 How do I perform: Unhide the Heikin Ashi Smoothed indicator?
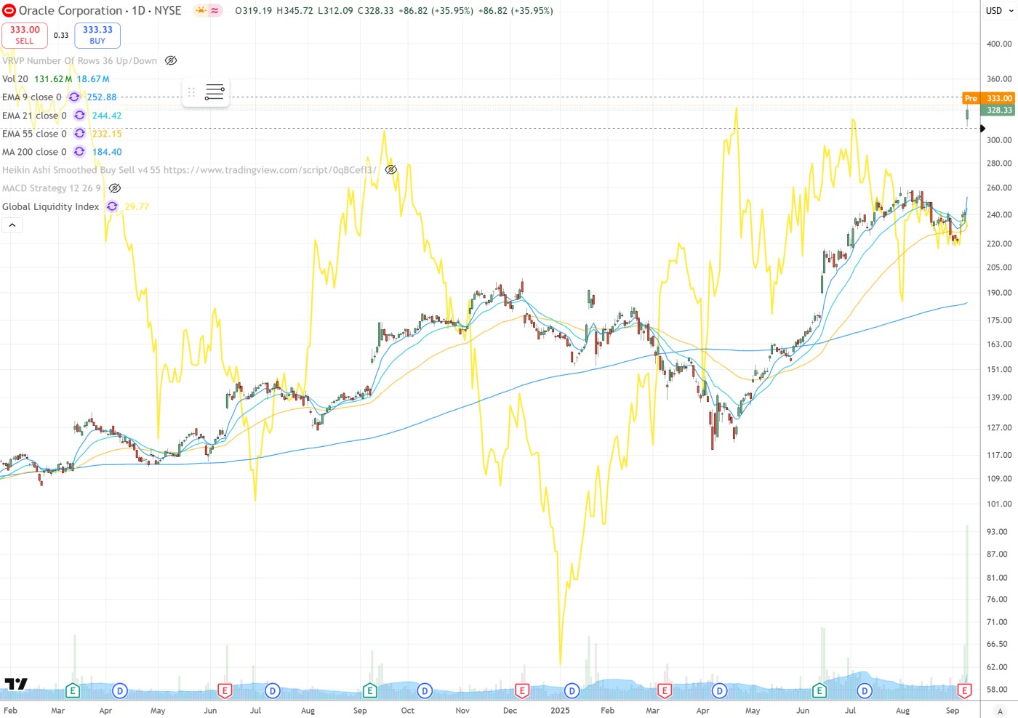pos(390,170)
